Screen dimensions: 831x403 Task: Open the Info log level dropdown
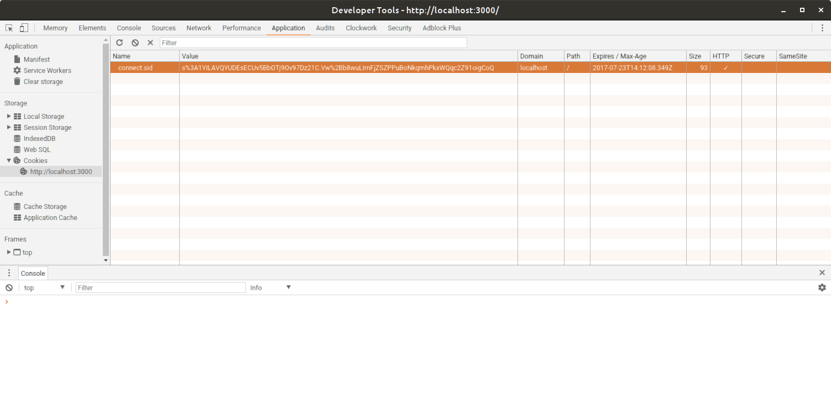pos(270,287)
